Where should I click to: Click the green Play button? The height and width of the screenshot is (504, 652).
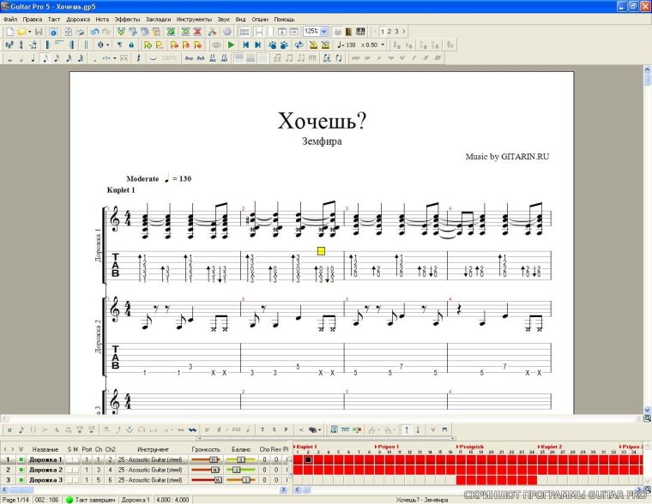coord(231,45)
